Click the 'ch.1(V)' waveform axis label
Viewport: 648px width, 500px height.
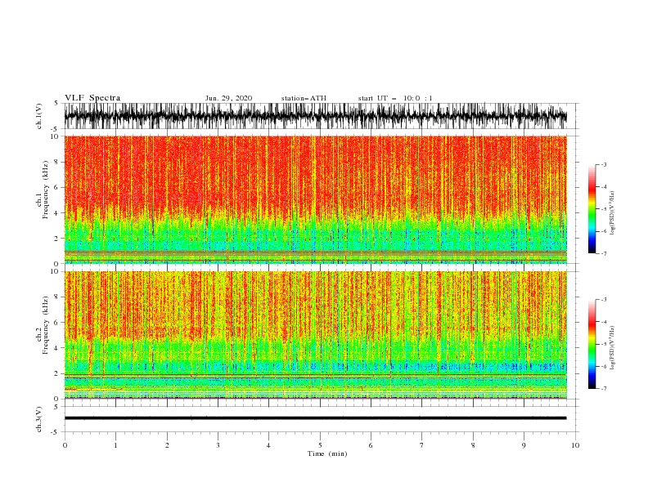tap(39, 116)
